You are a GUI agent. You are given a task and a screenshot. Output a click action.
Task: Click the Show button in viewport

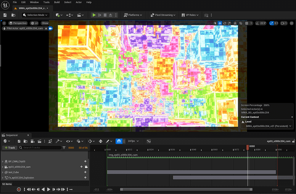pos(45,23)
